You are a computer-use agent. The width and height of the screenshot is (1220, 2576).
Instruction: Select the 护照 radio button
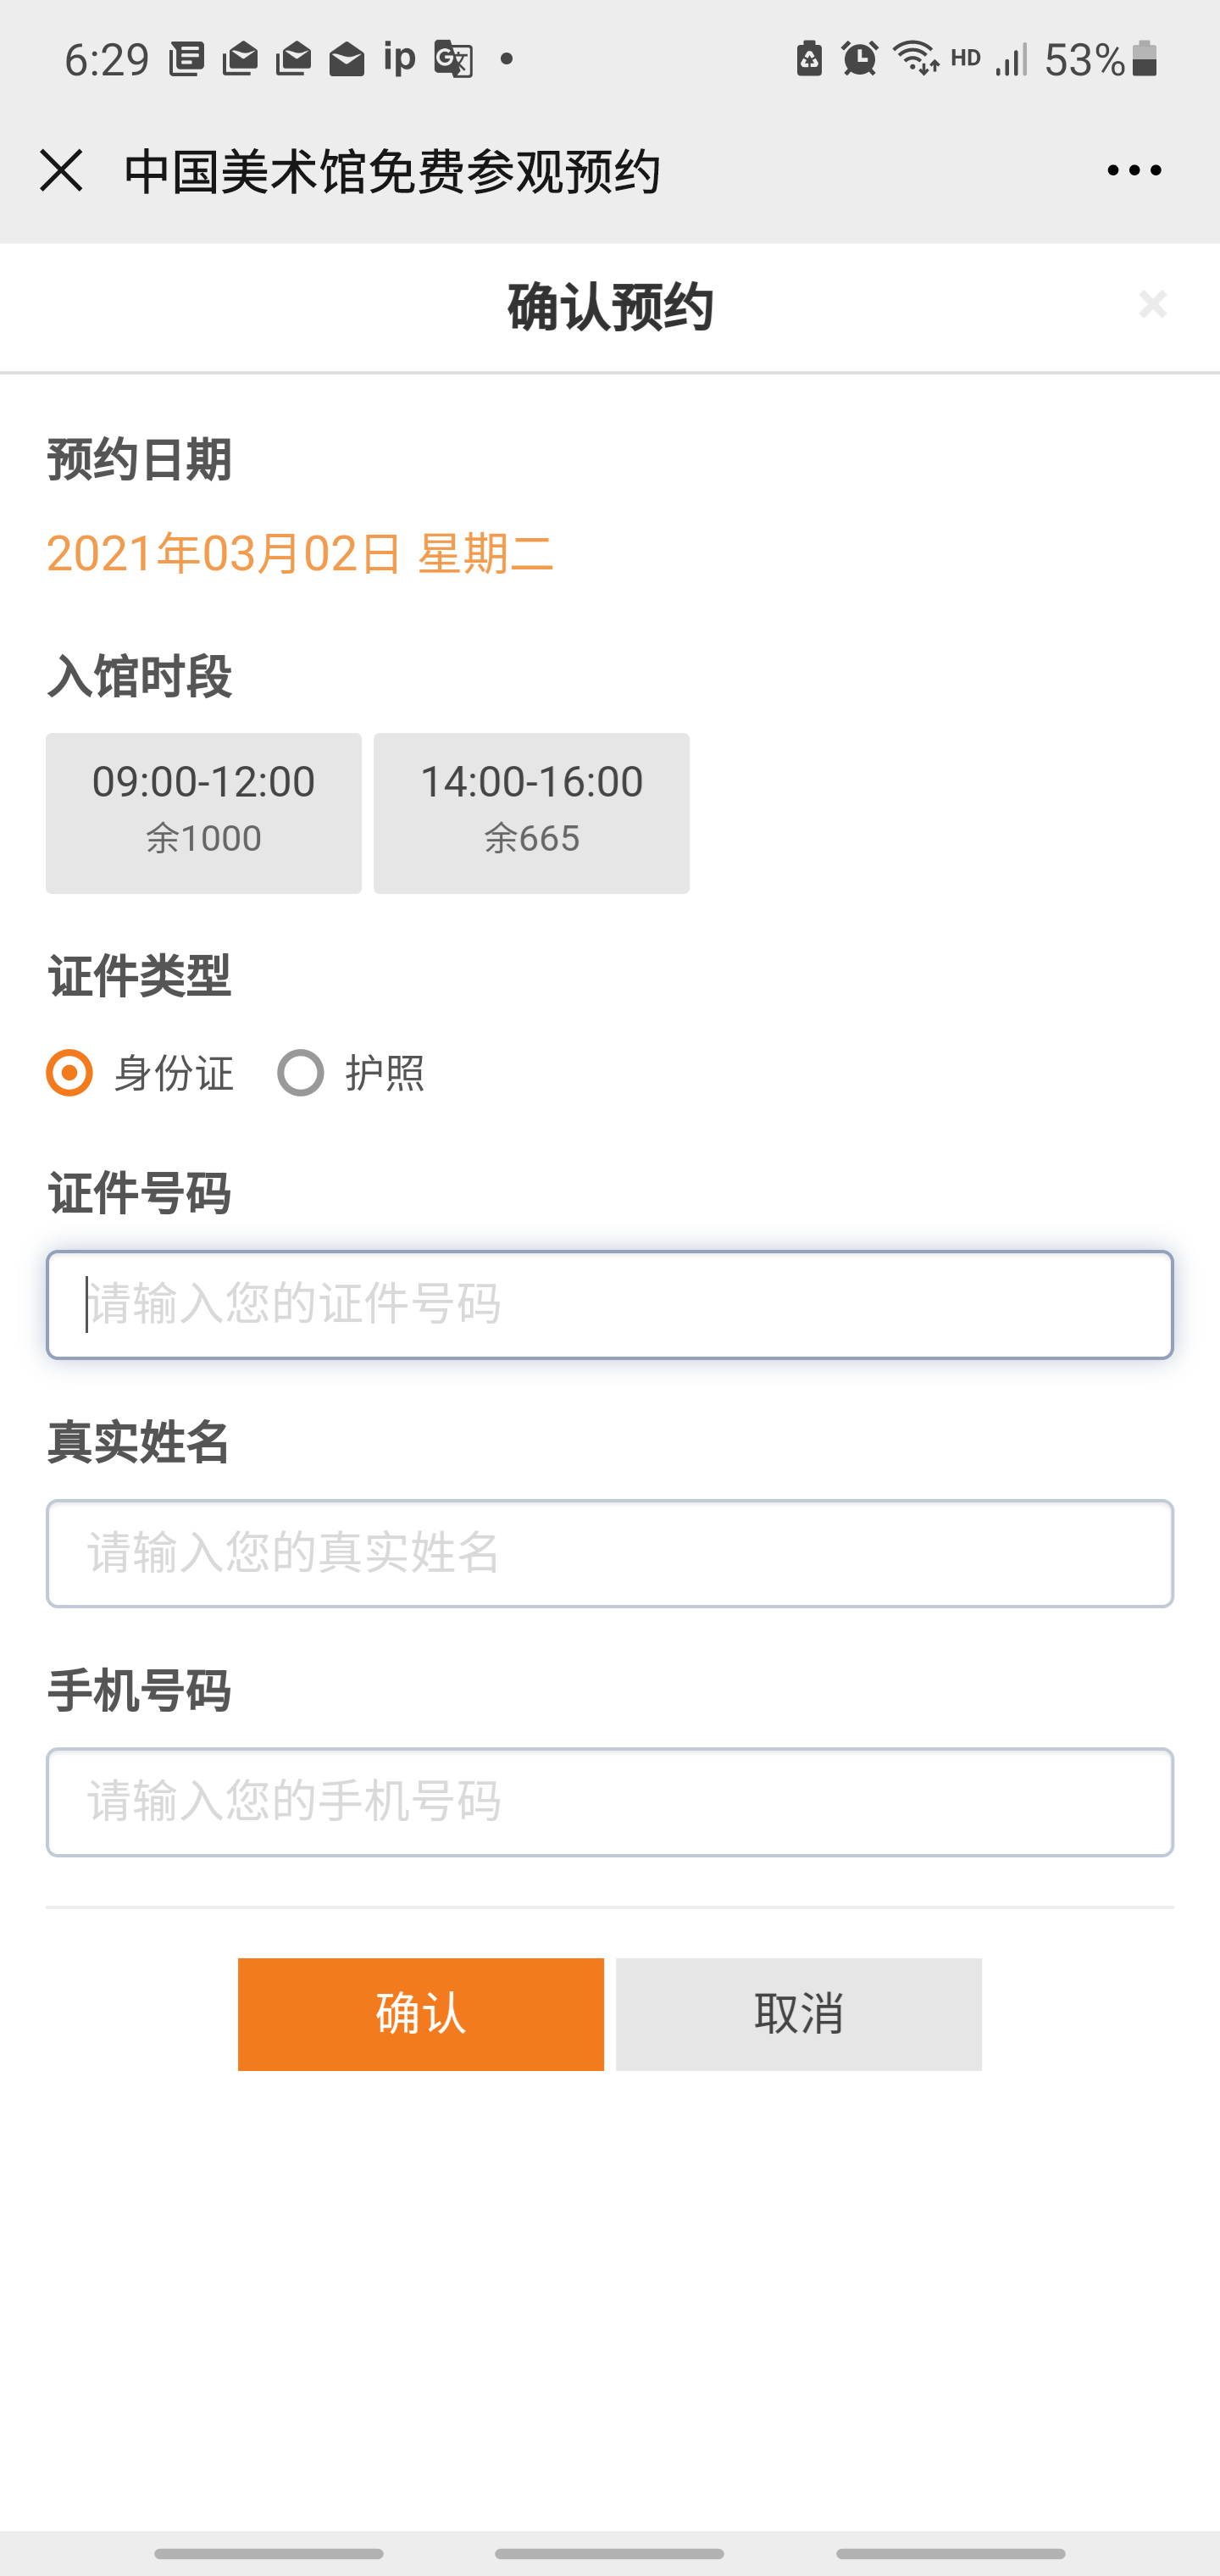(301, 1073)
